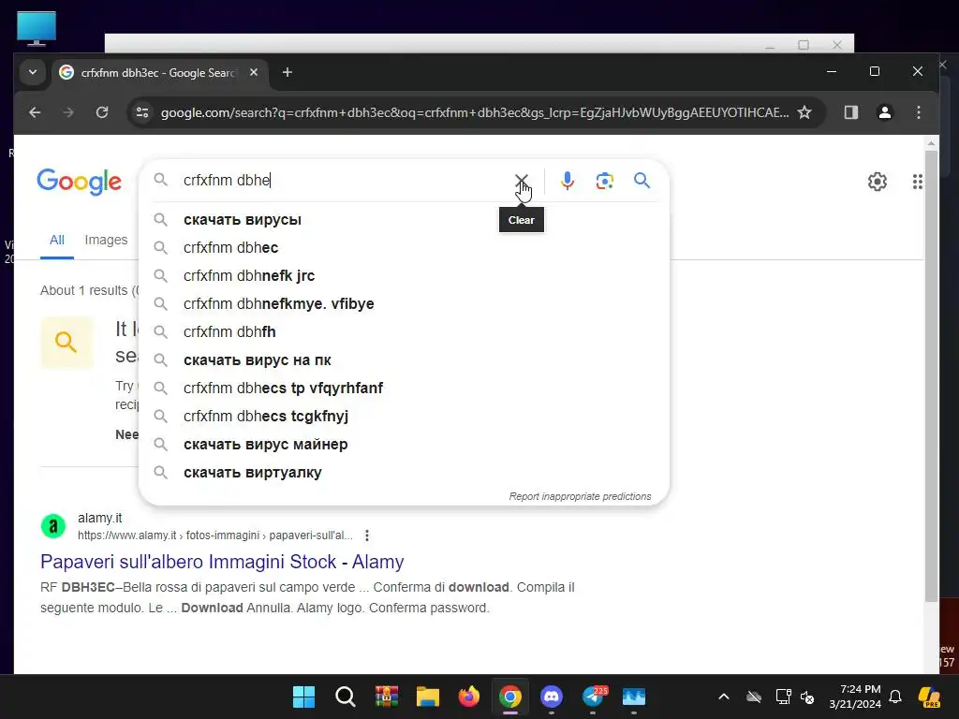The image size is (959, 719).
Task: Switch to the Images results tab
Action: pyautogui.click(x=106, y=240)
